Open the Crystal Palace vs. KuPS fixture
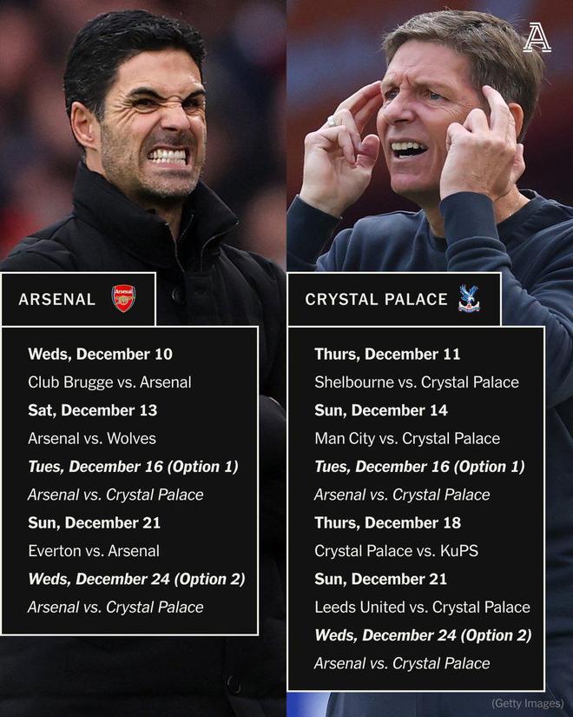Image resolution: width=573 pixels, height=717 pixels. pyautogui.click(x=396, y=550)
